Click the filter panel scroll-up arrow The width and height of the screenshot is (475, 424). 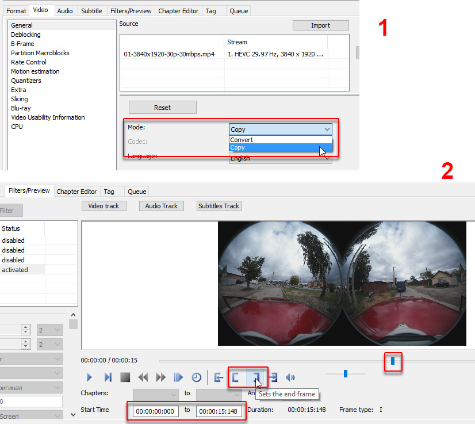click(x=73, y=315)
